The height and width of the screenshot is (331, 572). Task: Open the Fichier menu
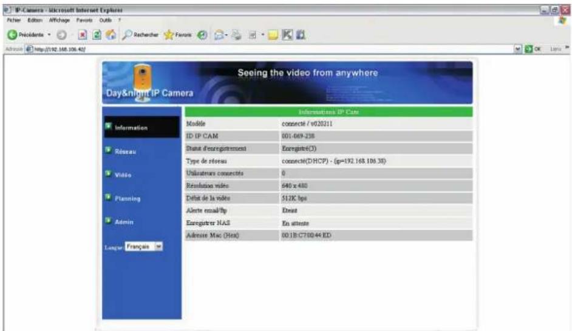(x=14, y=21)
